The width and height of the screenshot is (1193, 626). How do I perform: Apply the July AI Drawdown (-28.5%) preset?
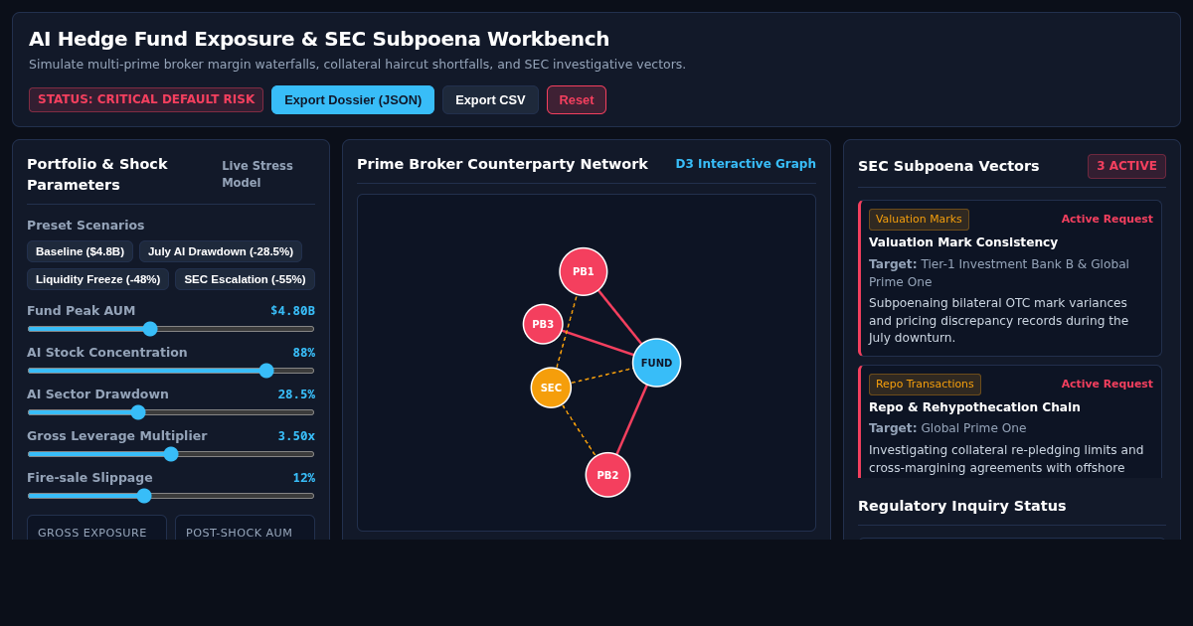pos(221,251)
